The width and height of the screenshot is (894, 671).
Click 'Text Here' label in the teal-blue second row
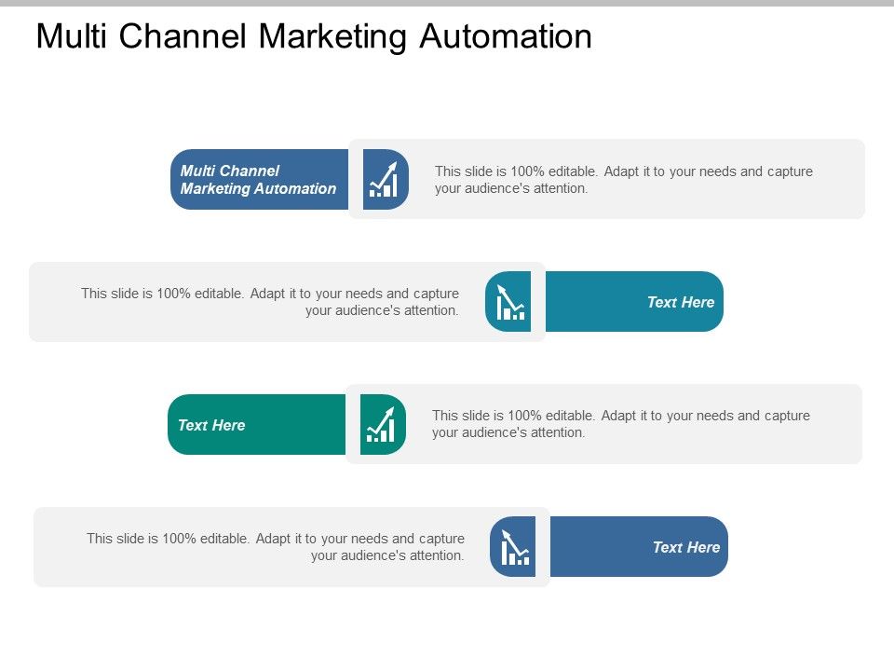point(680,302)
